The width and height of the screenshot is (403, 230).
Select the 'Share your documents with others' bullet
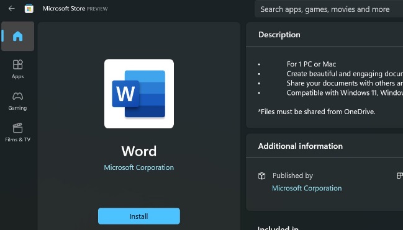click(345, 83)
